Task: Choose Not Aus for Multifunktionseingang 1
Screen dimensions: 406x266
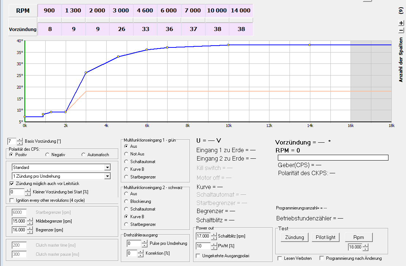Action: coord(127,154)
